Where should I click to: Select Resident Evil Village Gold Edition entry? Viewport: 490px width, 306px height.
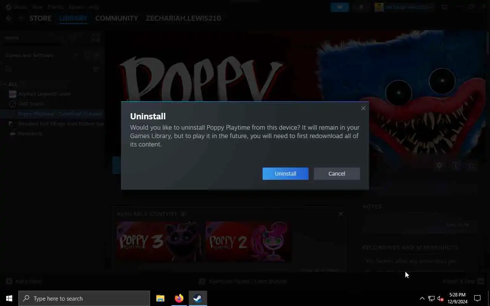(x=61, y=124)
